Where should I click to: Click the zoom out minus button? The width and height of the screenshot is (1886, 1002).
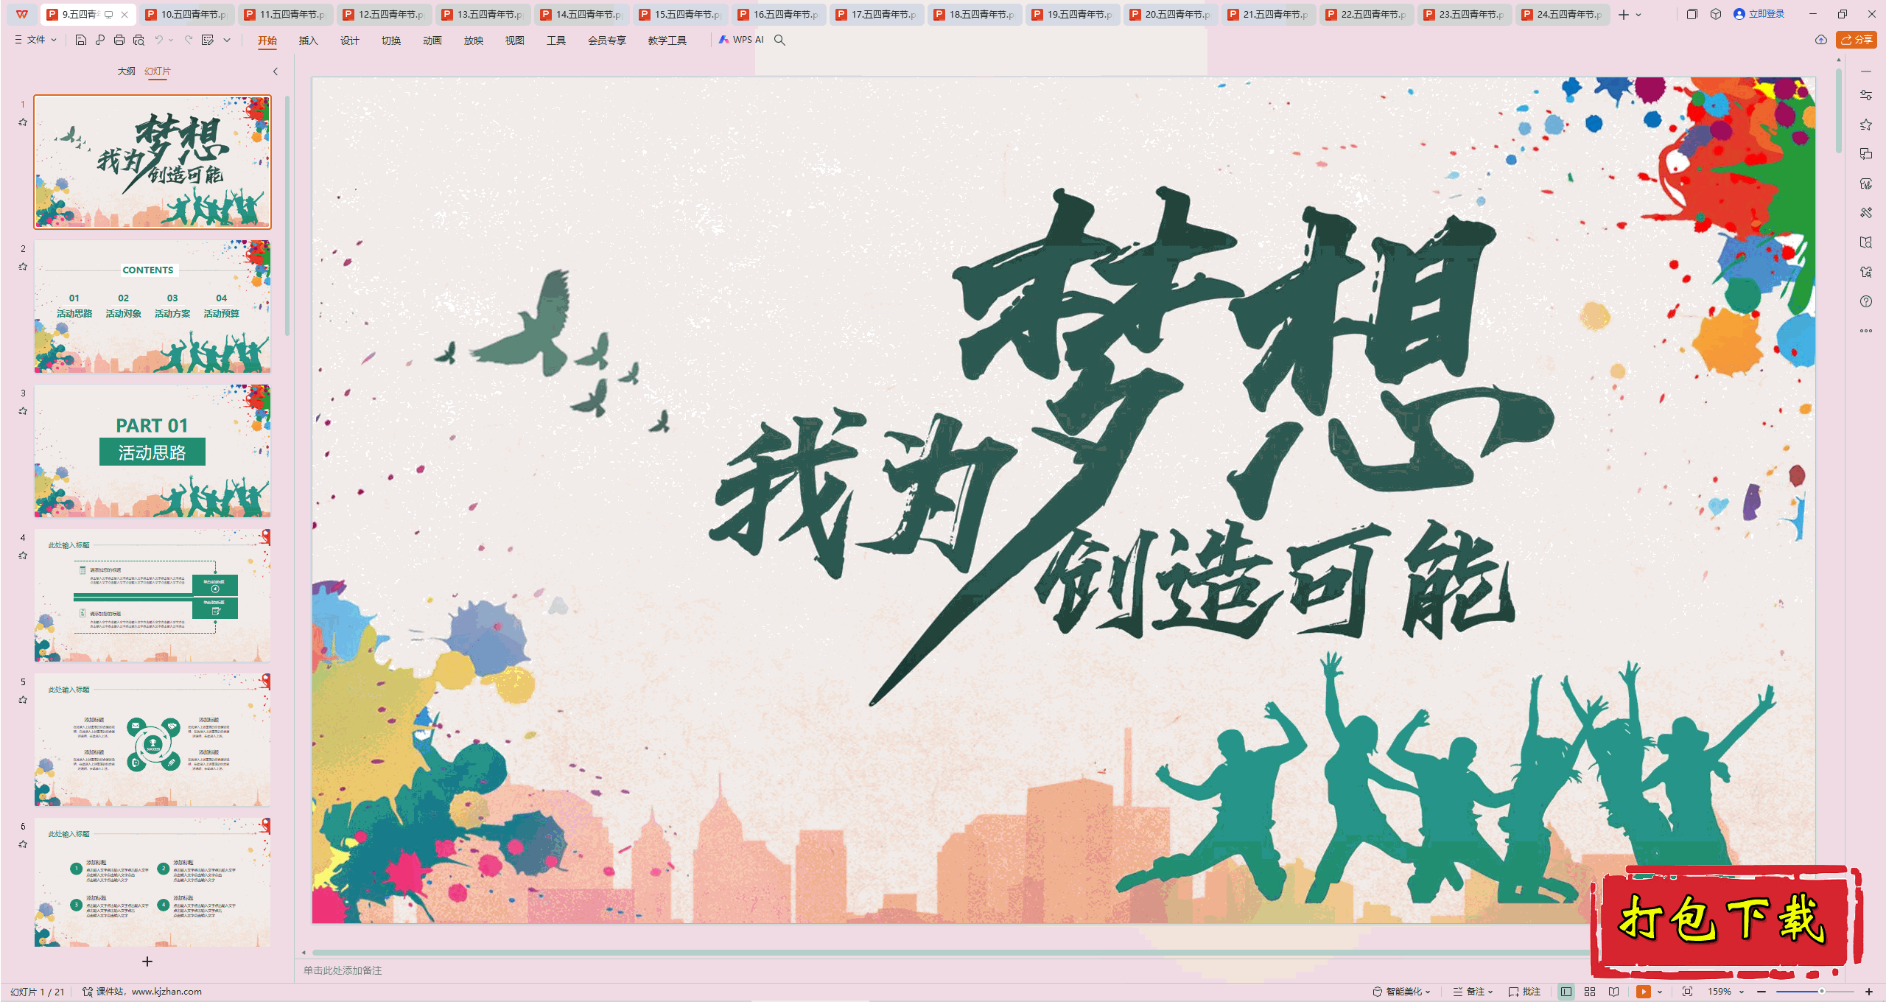1761,992
